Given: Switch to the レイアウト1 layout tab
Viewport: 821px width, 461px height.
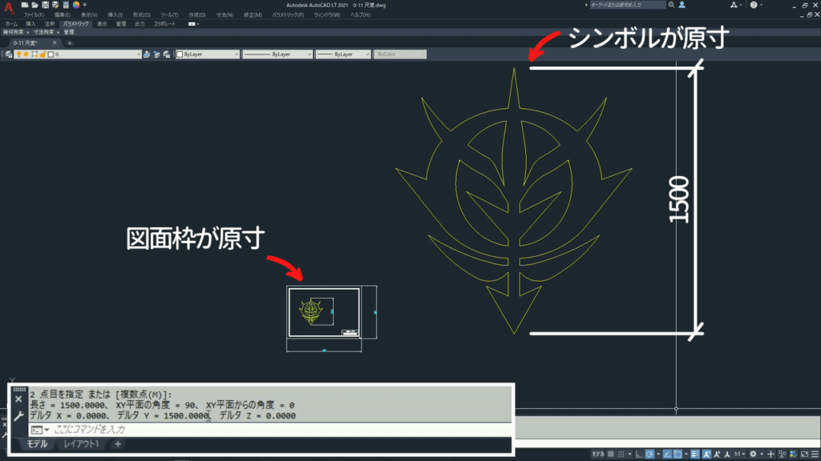Looking at the screenshot, I should click(x=81, y=443).
